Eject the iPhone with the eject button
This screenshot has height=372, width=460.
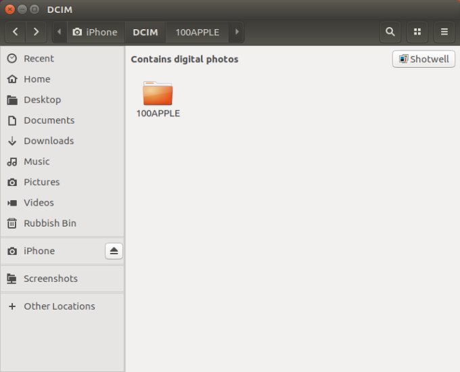point(114,251)
